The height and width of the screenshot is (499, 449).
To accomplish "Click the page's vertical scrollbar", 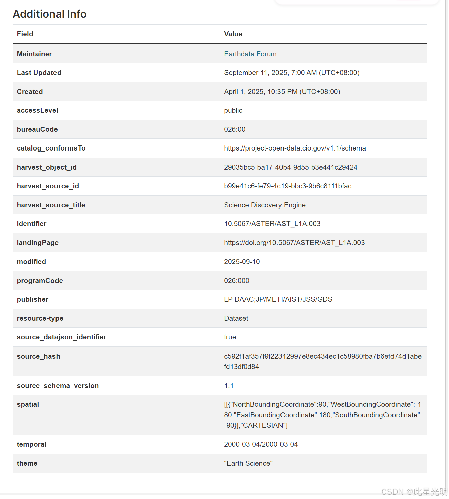I will pos(447,234).
